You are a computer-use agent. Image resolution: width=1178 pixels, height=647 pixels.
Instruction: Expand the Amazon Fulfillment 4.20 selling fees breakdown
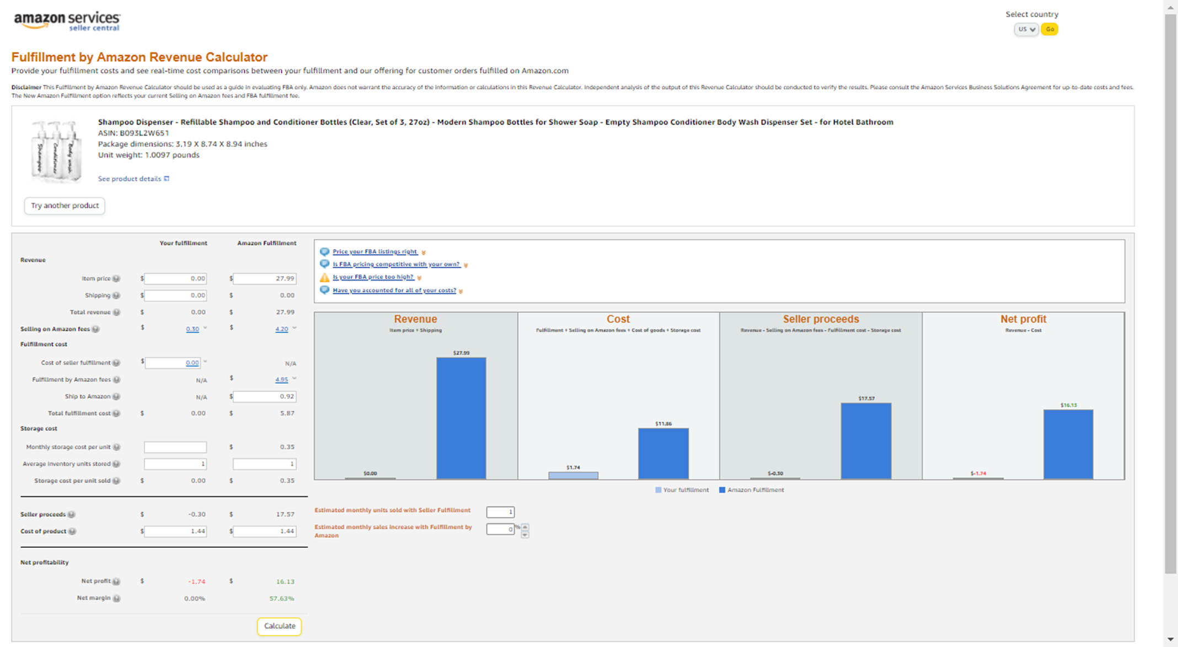tap(294, 328)
